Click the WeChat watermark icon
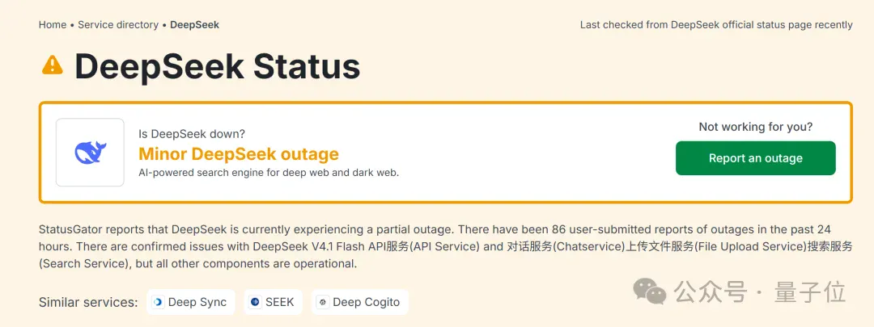 point(649,292)
